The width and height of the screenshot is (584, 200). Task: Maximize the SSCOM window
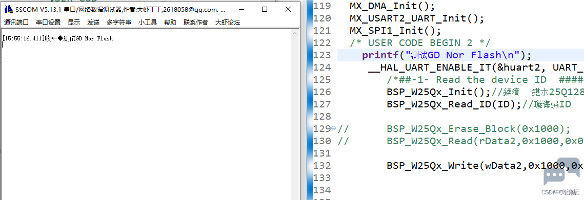pos(265,10)
